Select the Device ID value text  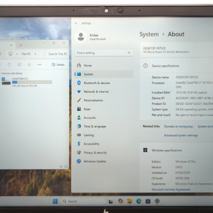pos(194,98)
